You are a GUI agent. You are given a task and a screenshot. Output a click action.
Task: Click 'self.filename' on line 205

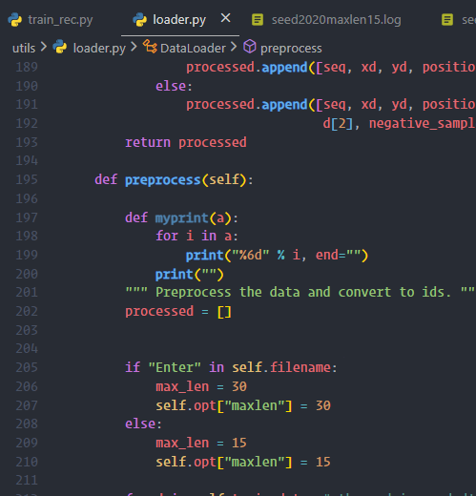281,367
